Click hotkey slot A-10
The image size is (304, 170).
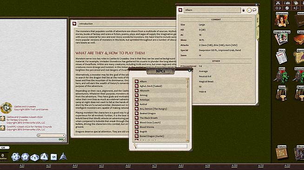click(234, 165)
